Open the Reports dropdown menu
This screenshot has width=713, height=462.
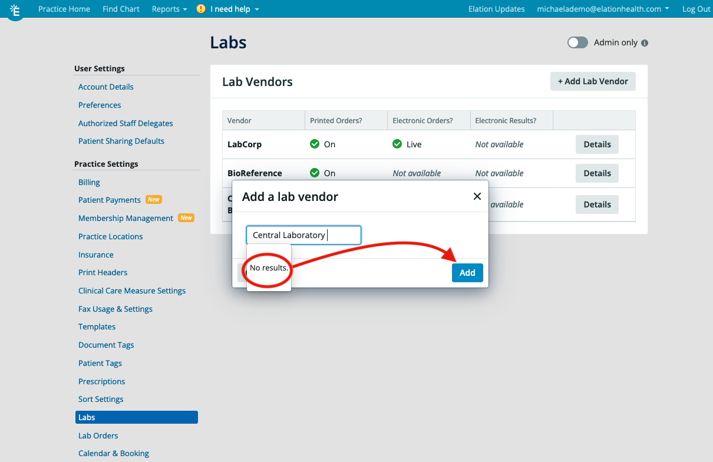coord(169,9)
